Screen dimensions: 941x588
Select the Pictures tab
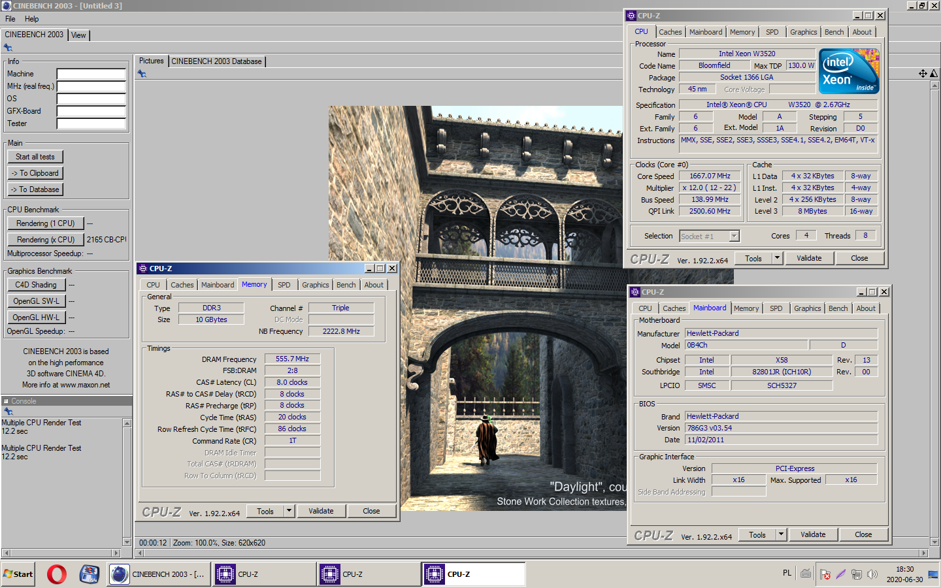coord(151,61)
